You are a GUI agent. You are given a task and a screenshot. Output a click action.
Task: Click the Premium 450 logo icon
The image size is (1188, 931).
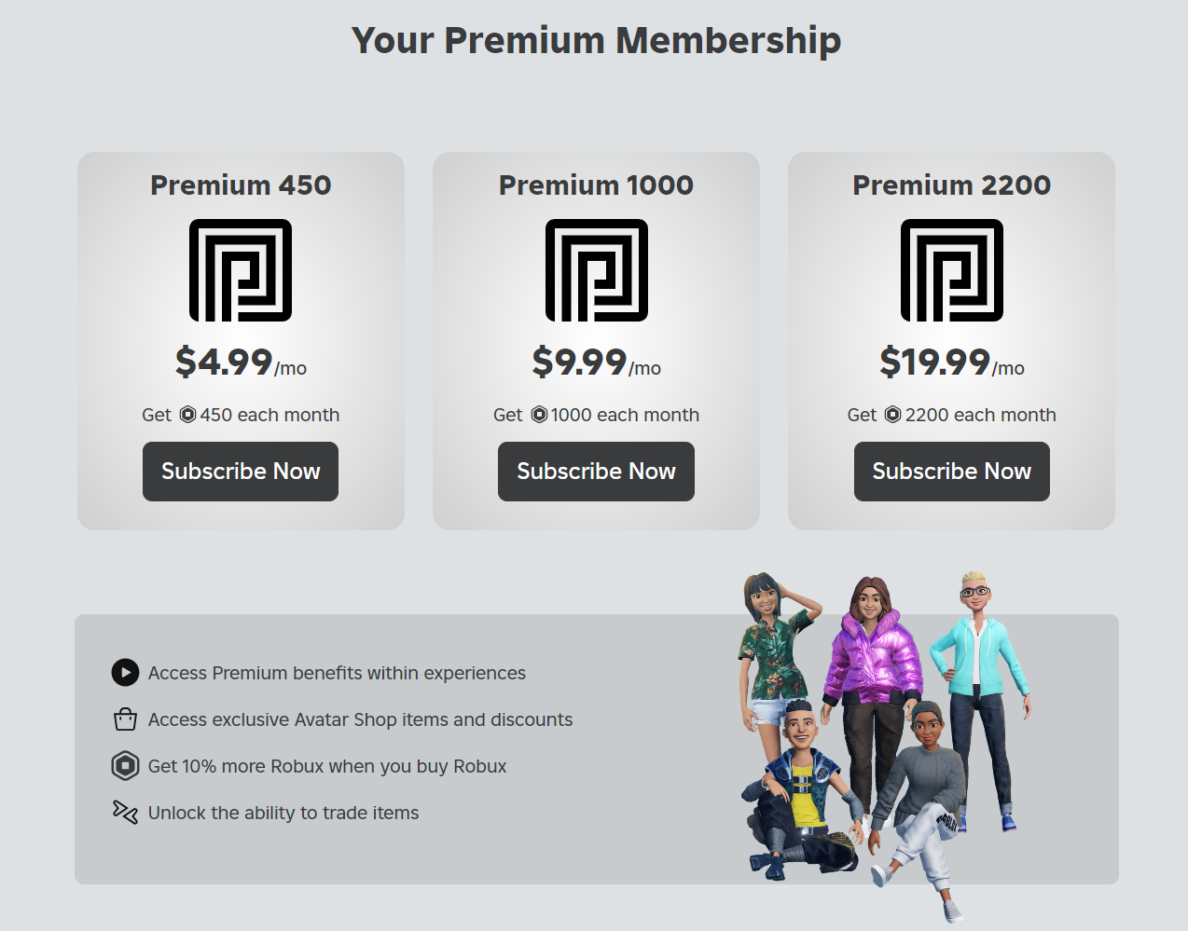click(x=241, y=270)
